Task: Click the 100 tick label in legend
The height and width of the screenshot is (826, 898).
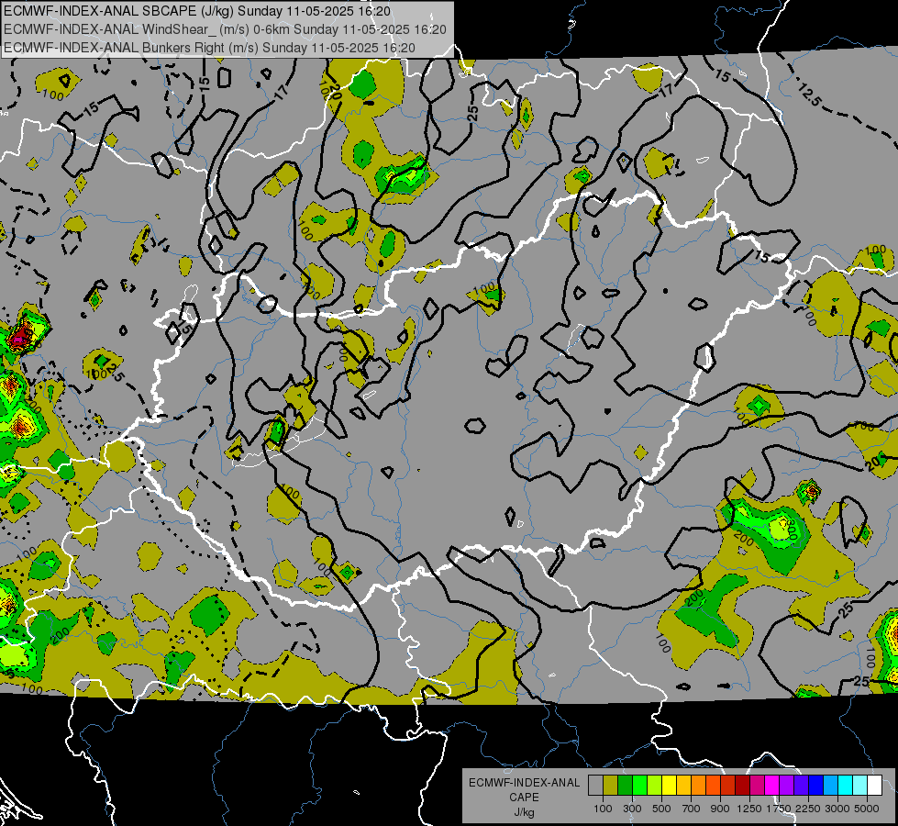Action: coord(603,809)
